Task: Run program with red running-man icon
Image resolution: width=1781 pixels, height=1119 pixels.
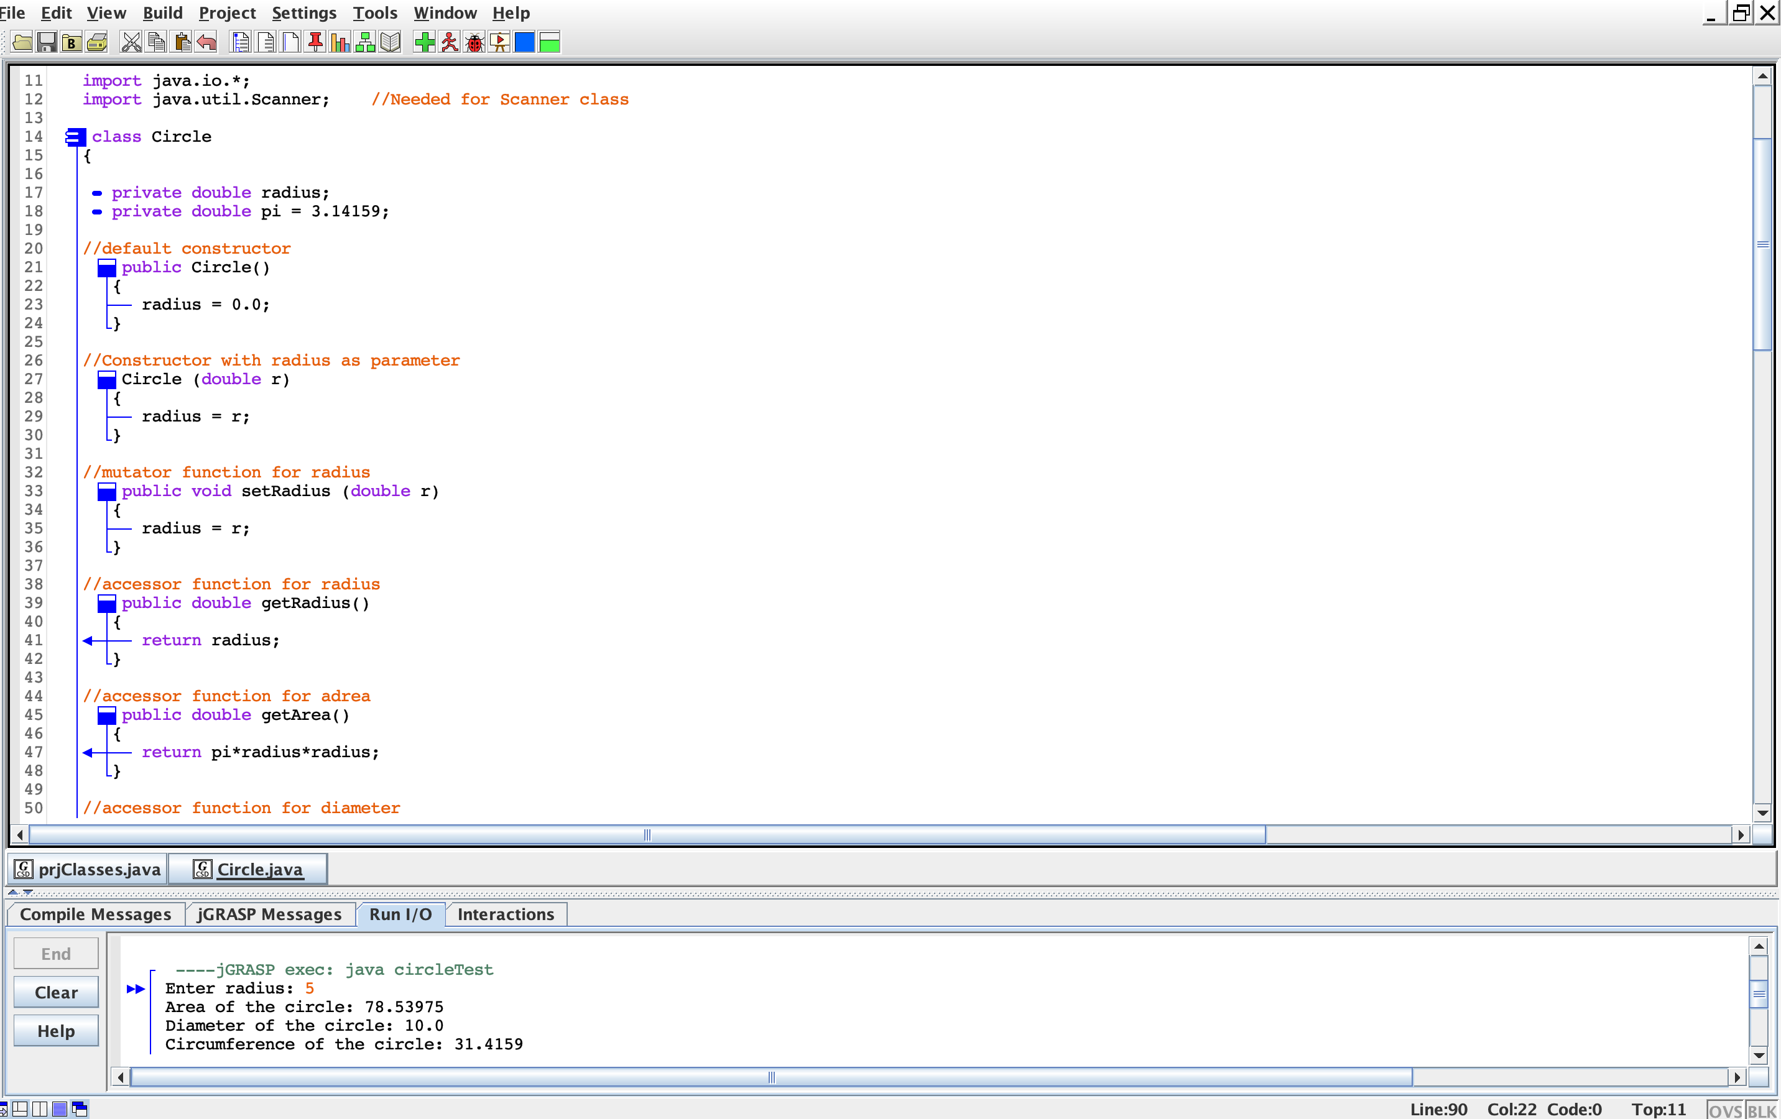Action: pos(450,42)
